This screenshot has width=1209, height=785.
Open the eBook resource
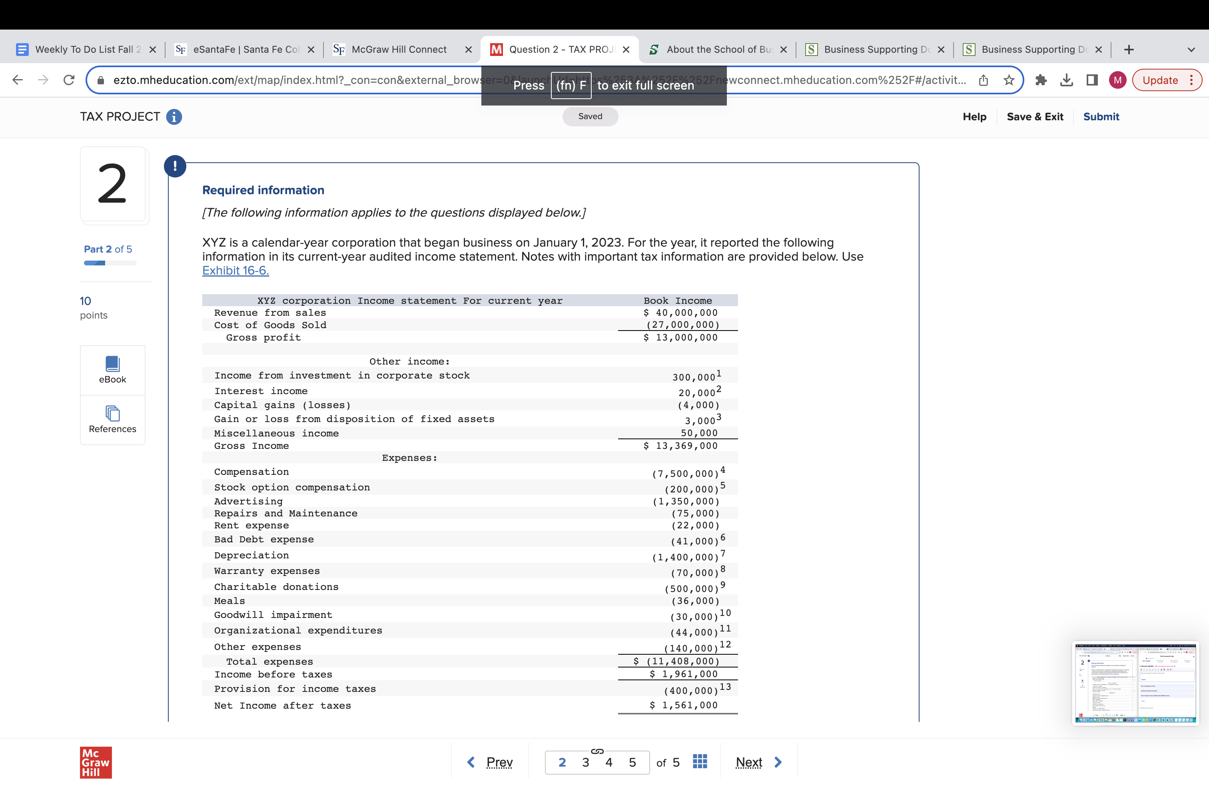click(x=112, y=370)
